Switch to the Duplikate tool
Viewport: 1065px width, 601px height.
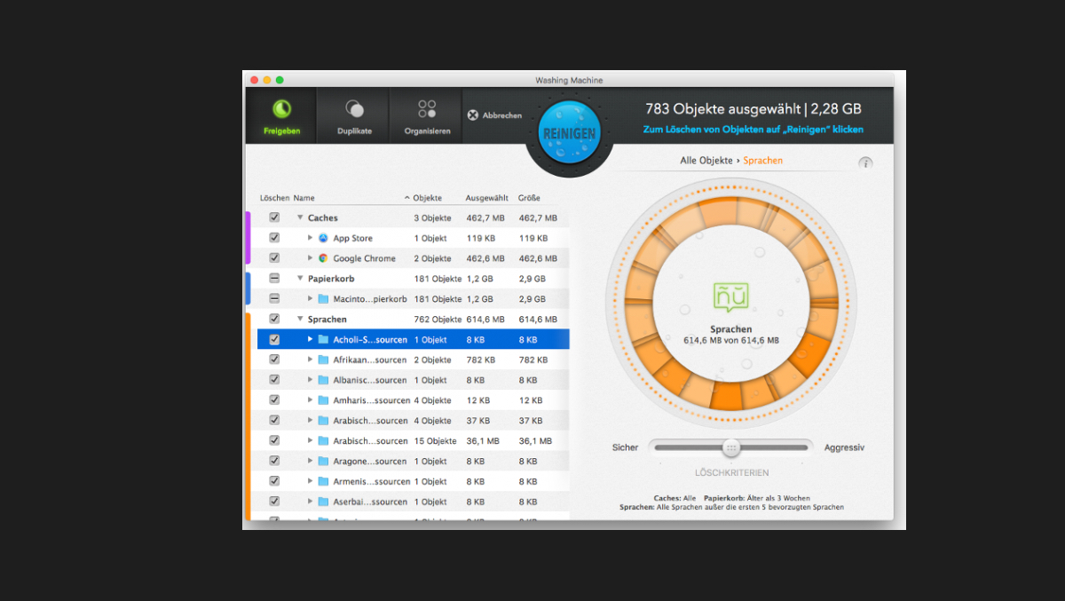pos(354,116)
